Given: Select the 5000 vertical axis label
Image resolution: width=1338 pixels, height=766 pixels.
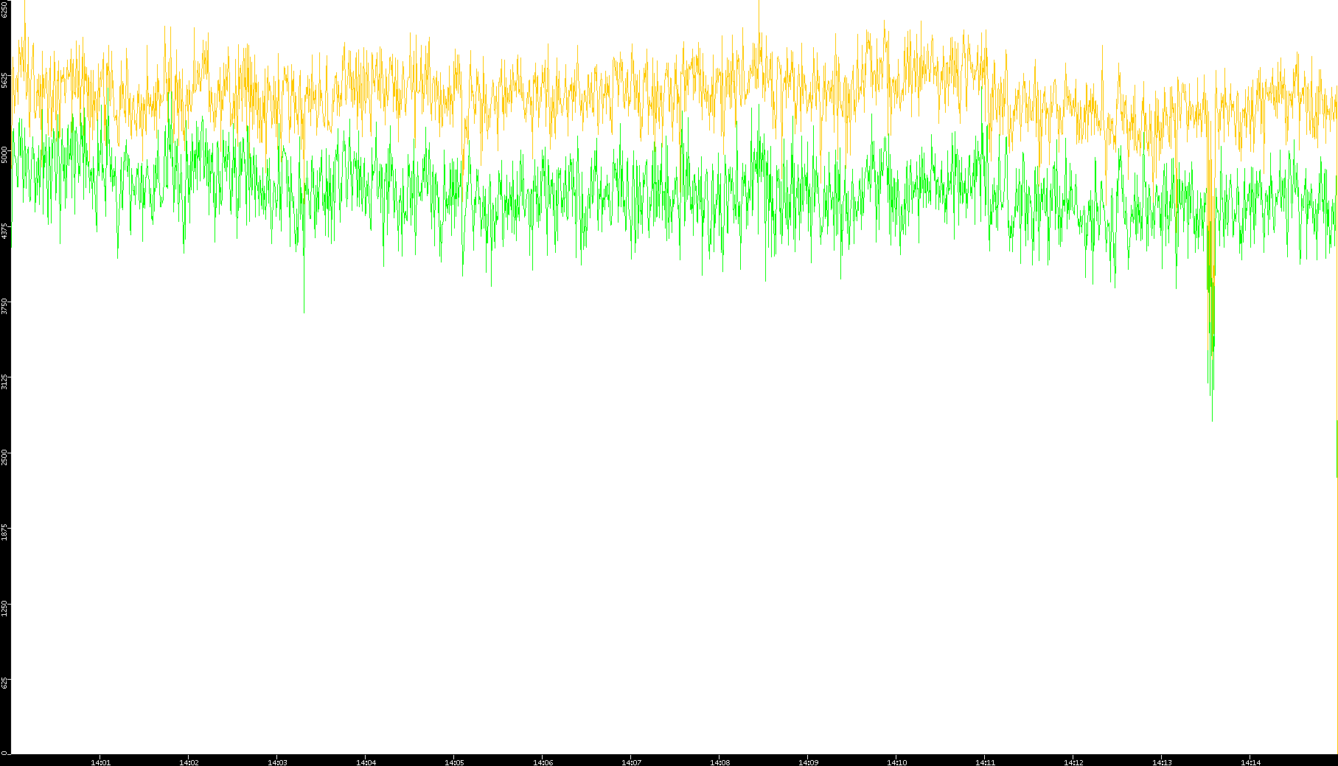Looking at the screenshot, I should pos(5,155).
